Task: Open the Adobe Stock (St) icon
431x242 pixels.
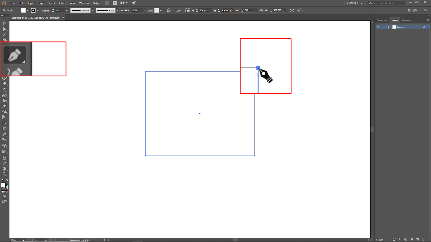Action: point(115,3)
